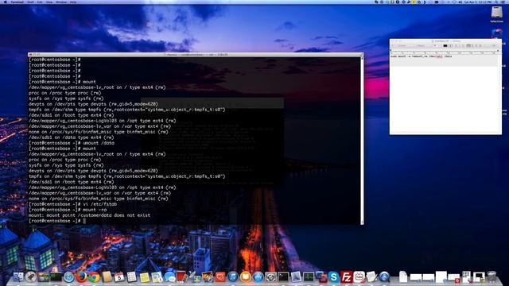Click the Terminal window title bar

click(x=196, y=55)
